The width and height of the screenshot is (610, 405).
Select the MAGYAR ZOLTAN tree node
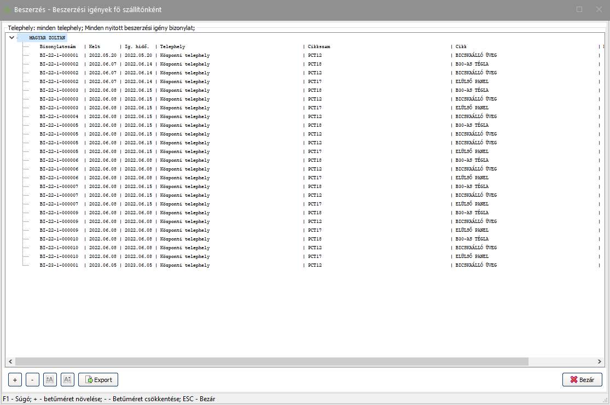coord(47,38)
